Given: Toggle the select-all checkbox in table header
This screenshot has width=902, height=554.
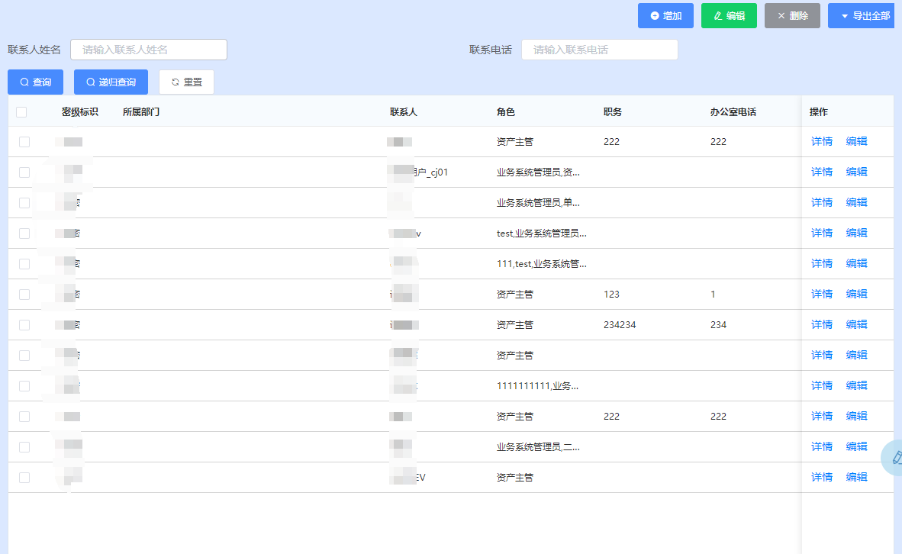Looking at the screenshot, I should point(21,112).
